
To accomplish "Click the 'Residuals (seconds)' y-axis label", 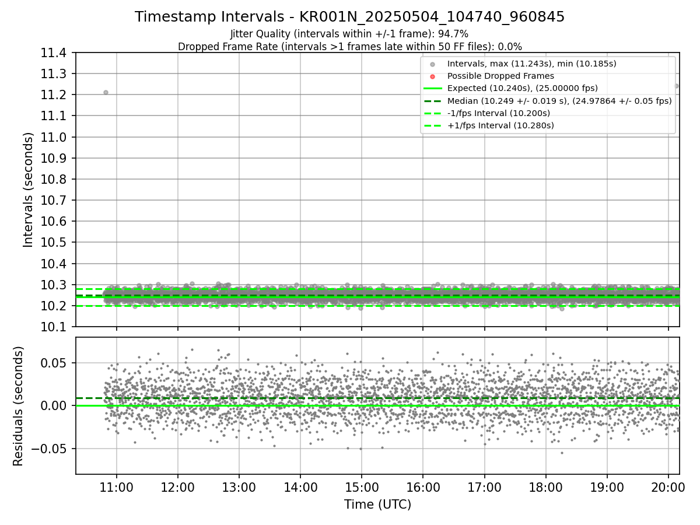I will pos(19,406).
